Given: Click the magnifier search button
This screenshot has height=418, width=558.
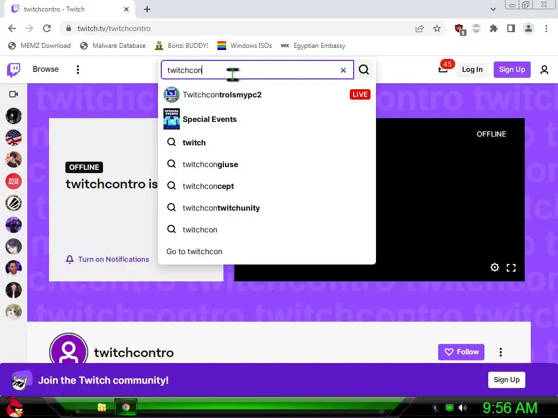Looking at the screenshot, I should [363, 69].
